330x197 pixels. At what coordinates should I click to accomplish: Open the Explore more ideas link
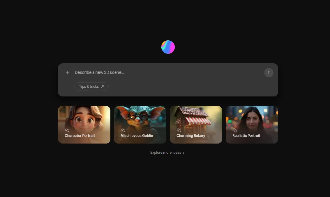[165, 153]
